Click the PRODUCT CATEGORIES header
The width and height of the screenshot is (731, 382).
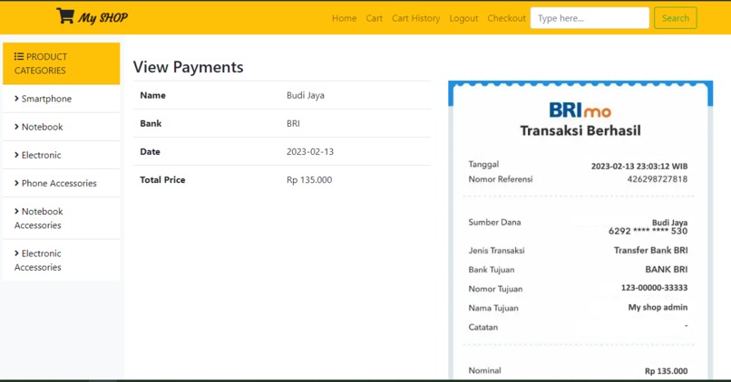pos(61,63)
